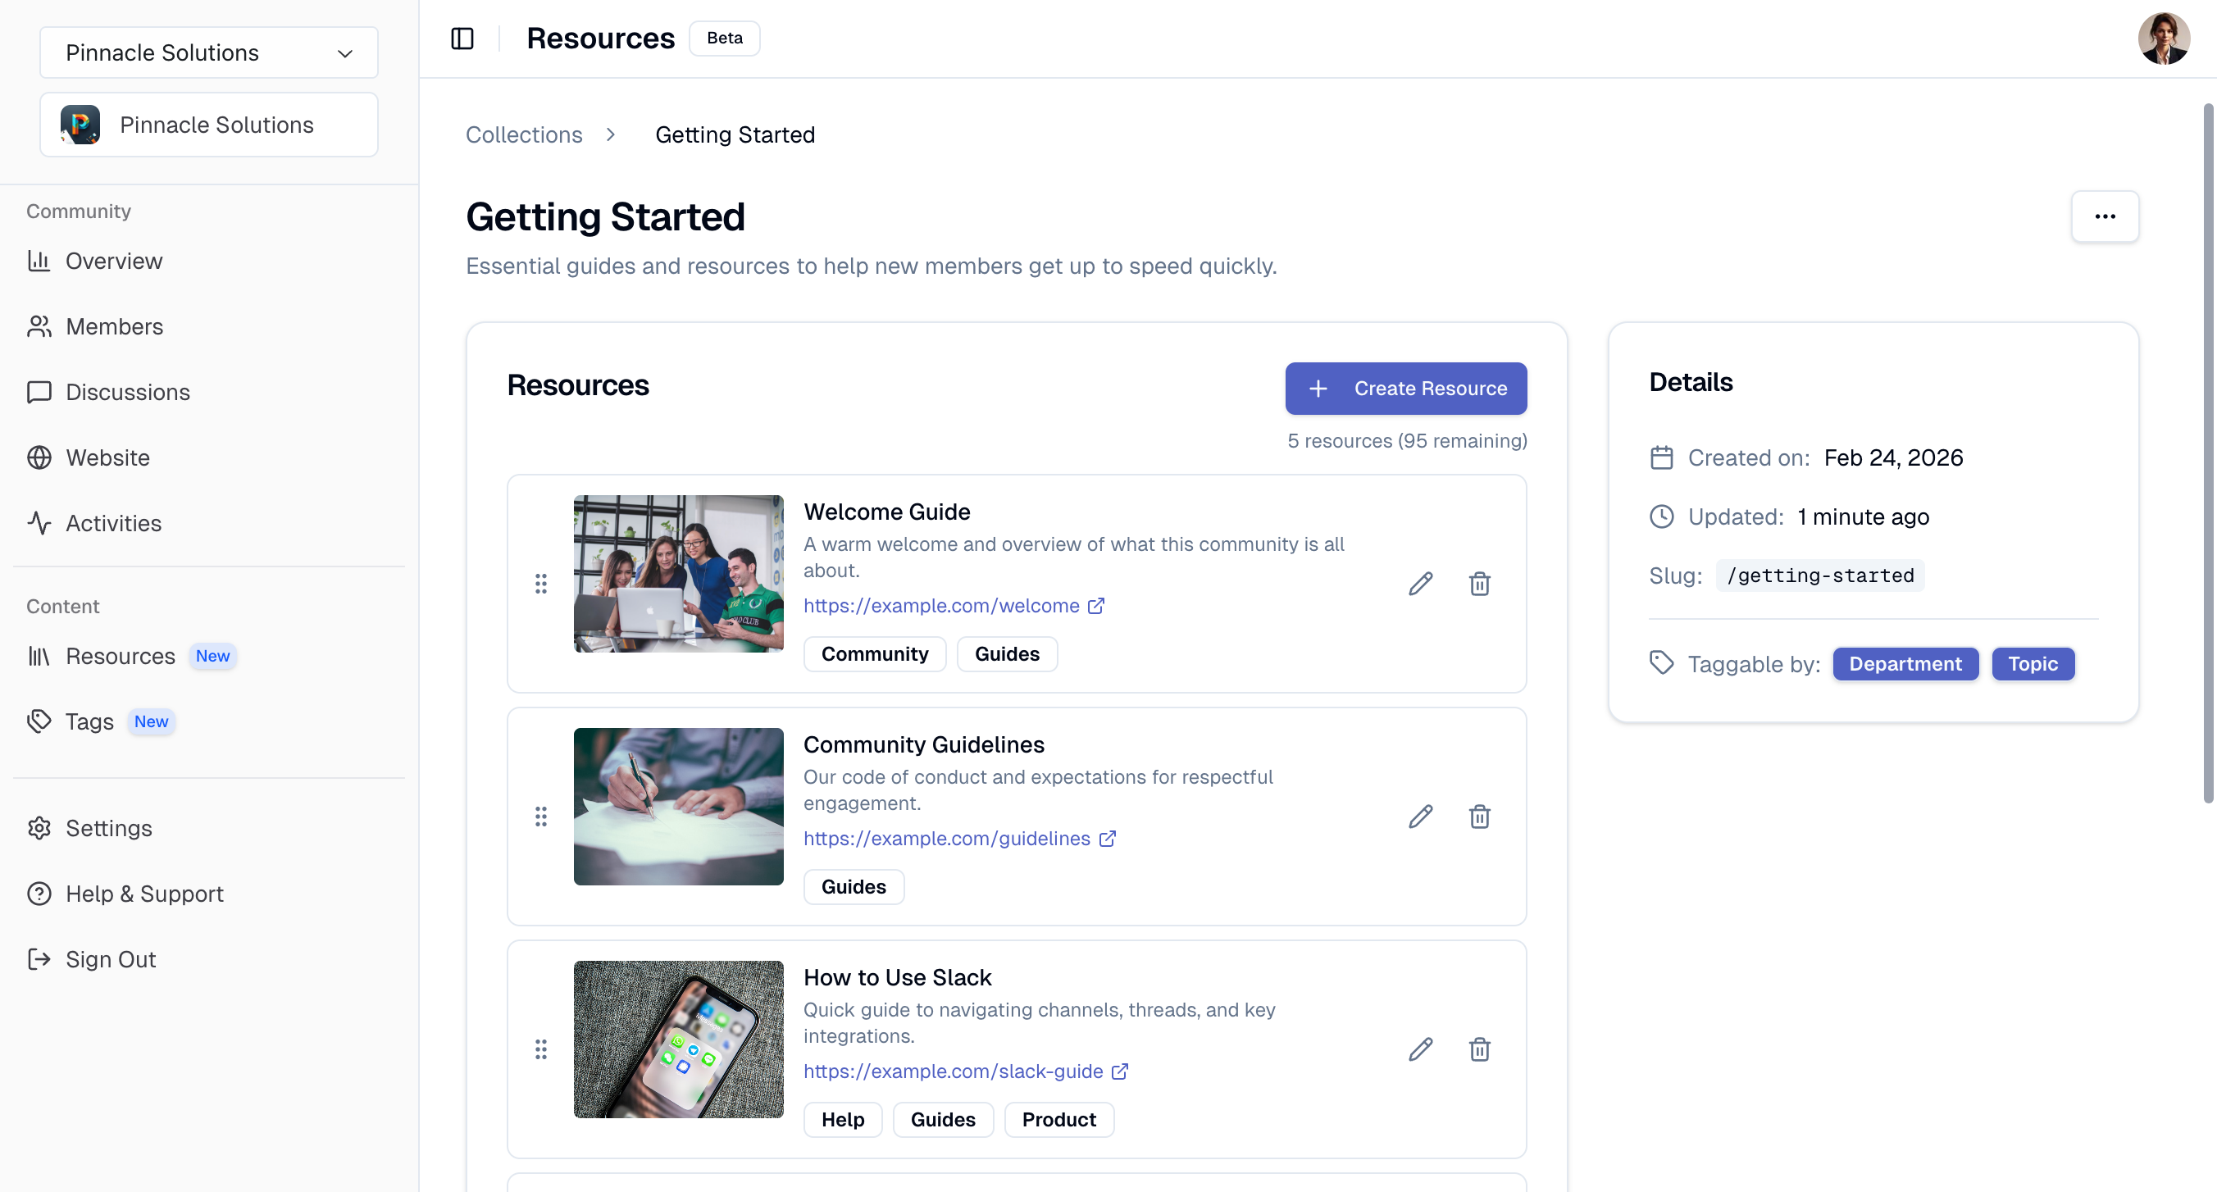This screenshot has width=2217, height=1192.
Task: Edit How to Use Slack with pencil icon
Action: (1420, 1049)
